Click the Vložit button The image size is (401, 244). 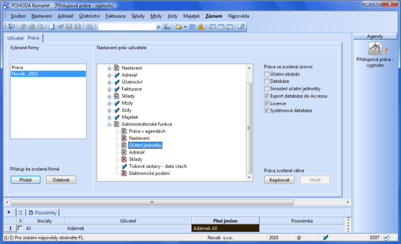pyautogui.click(x=315, y=180)
